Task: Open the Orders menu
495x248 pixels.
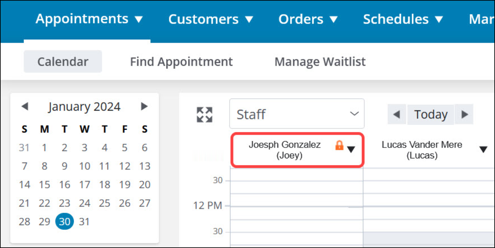Action: [300, 19]
